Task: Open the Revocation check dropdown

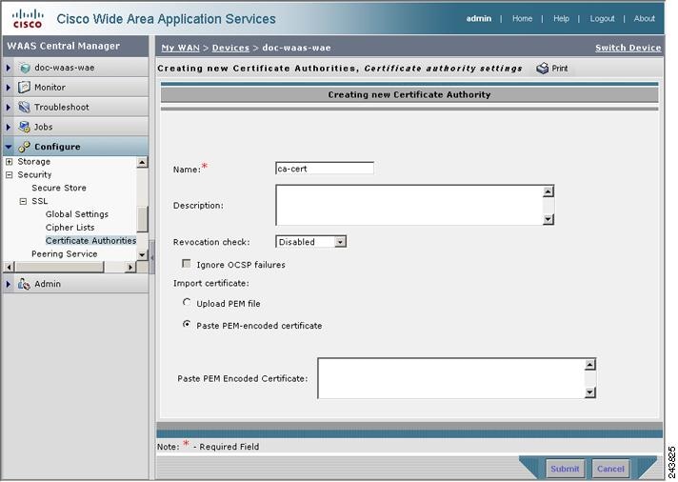Action: tap(341, 241)
